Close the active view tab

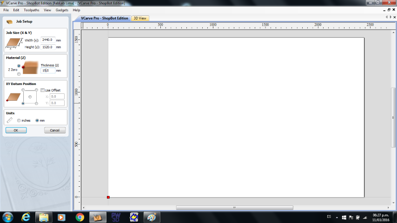395,17
